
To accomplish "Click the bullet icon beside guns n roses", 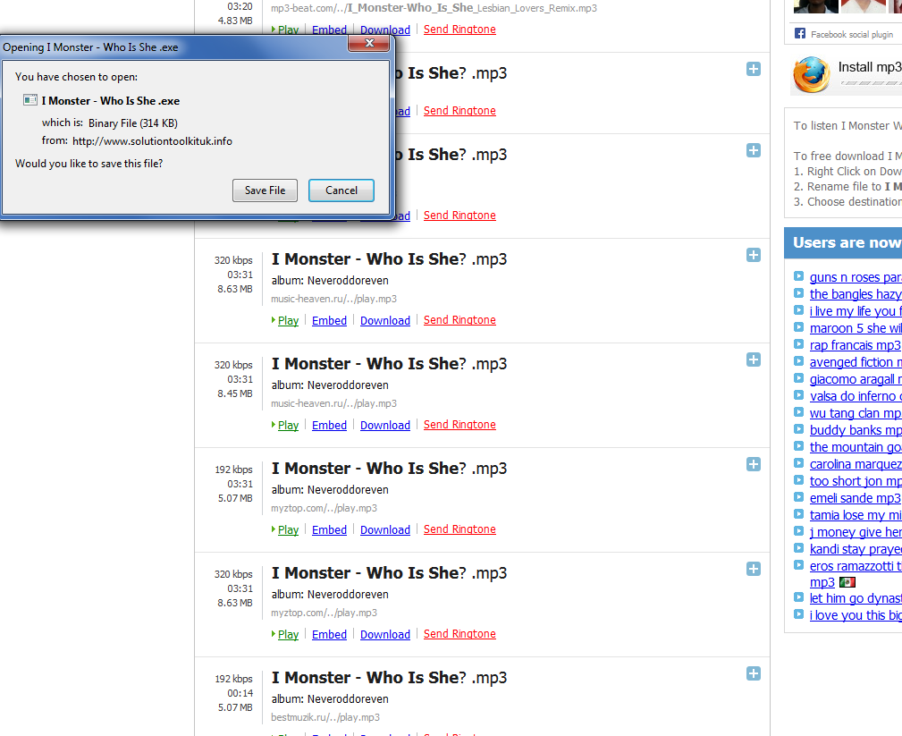I will 799,277.
